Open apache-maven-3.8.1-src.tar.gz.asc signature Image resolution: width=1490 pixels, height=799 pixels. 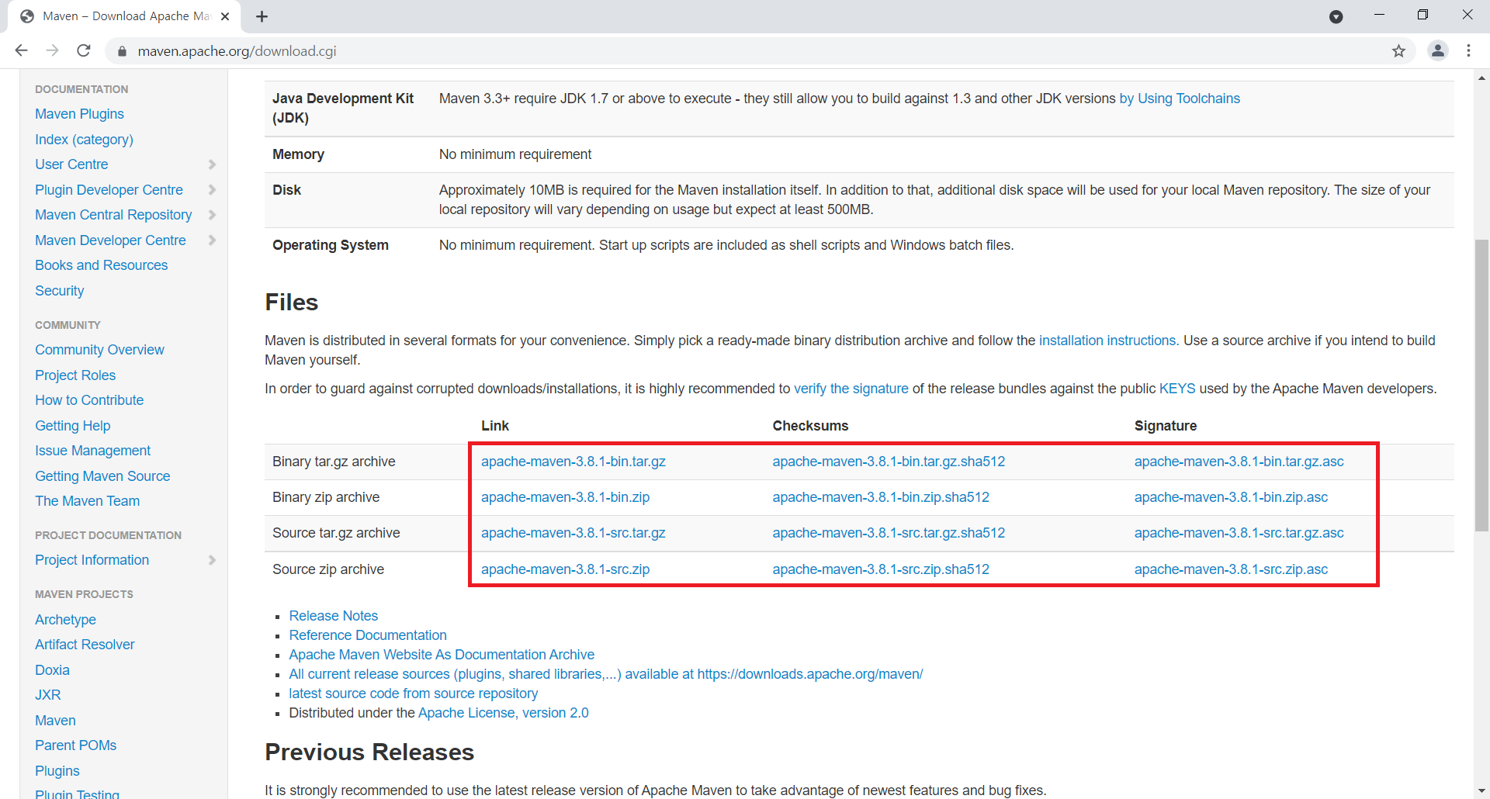1239,533
